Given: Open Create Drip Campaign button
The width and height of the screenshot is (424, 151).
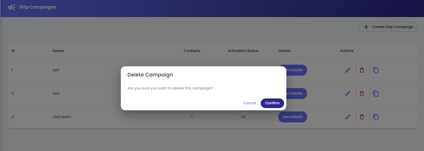Looking at the screenshot, I should [388, 27].
